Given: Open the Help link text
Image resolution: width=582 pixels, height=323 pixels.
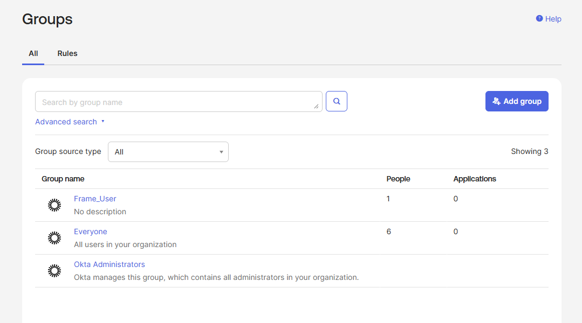Looking at the screenshot, I should [553, 19].
